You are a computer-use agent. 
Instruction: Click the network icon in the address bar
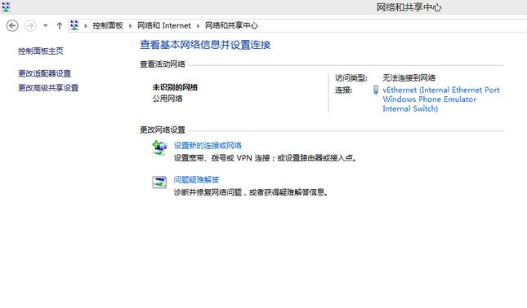click(x=74, y=25)
